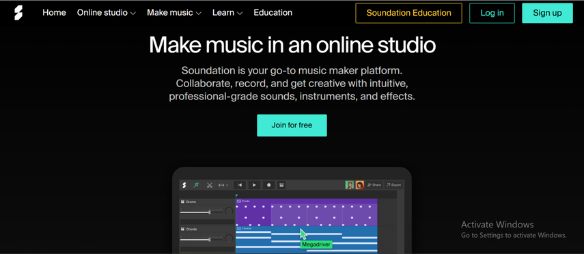
Task: Expand the Learn menu
Action: 227,13
